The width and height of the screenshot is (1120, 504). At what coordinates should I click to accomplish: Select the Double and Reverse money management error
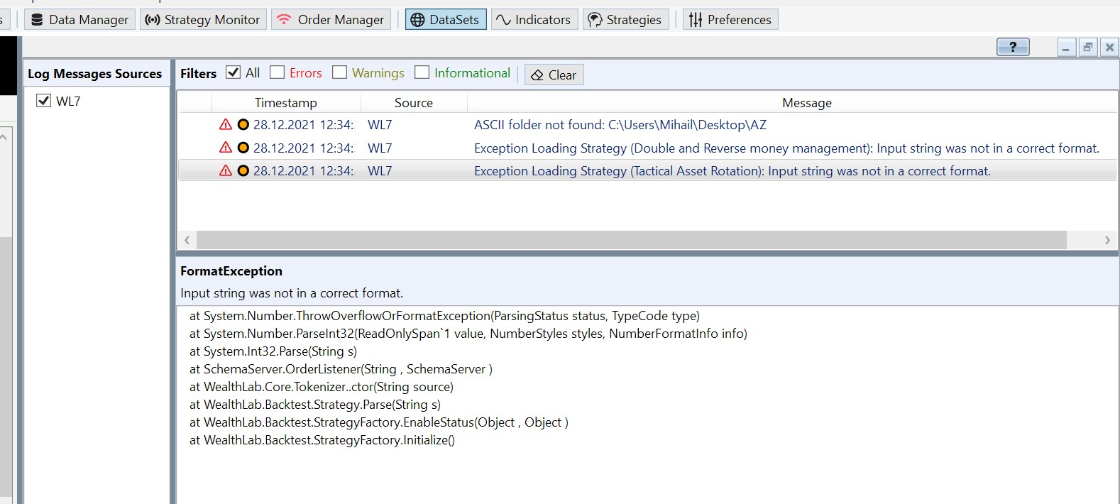click(786, 148)
